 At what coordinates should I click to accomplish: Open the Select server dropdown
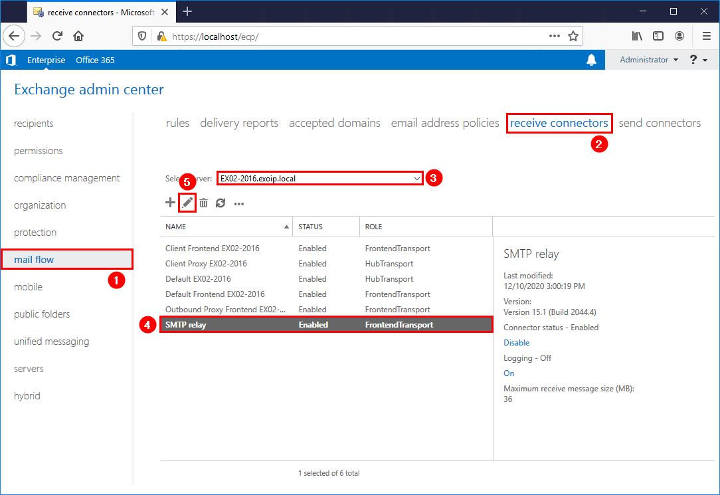pyautogui.click(x=319, y=178)
